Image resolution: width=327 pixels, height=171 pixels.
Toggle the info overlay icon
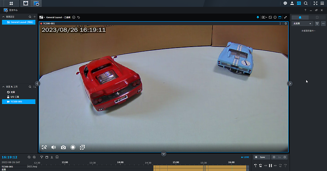pos(275,18)
